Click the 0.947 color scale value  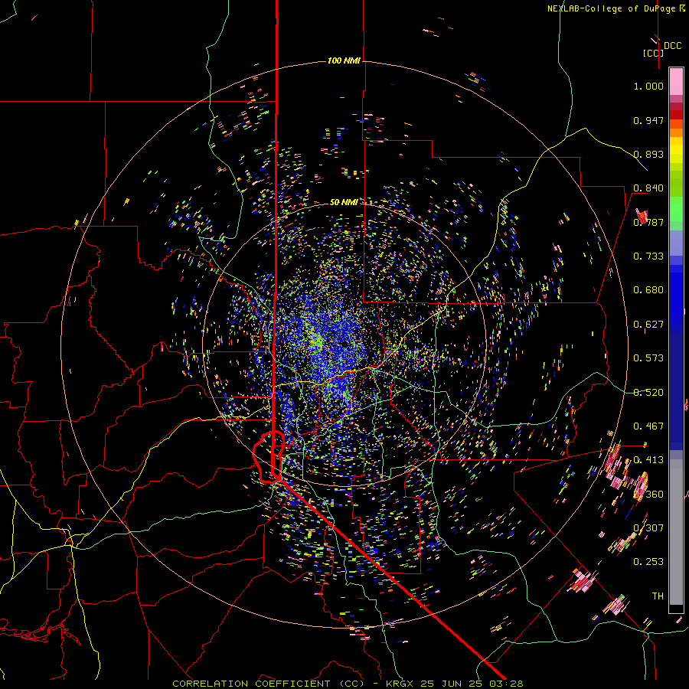(x=648, y=120)
